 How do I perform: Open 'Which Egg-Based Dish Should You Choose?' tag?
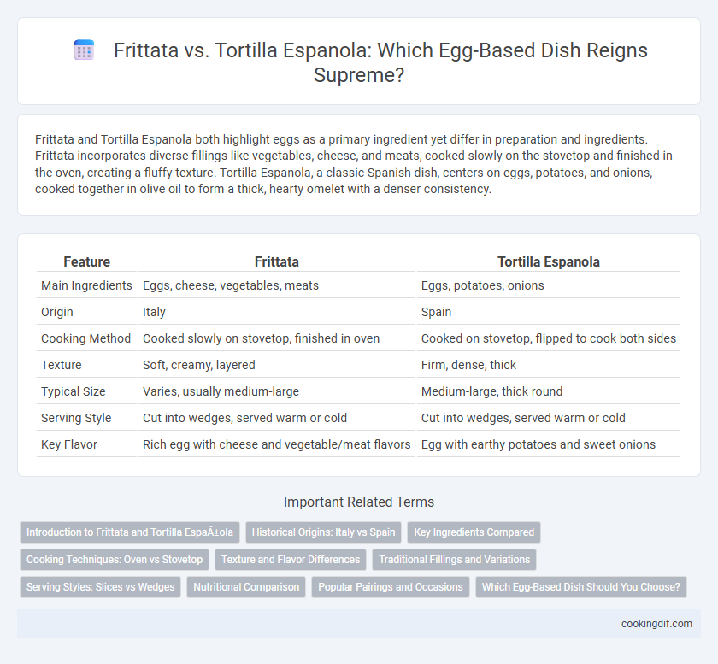point(581,587)
